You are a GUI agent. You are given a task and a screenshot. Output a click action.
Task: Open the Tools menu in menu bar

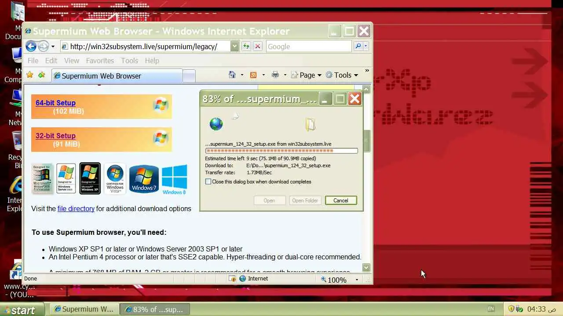point(130,61)
